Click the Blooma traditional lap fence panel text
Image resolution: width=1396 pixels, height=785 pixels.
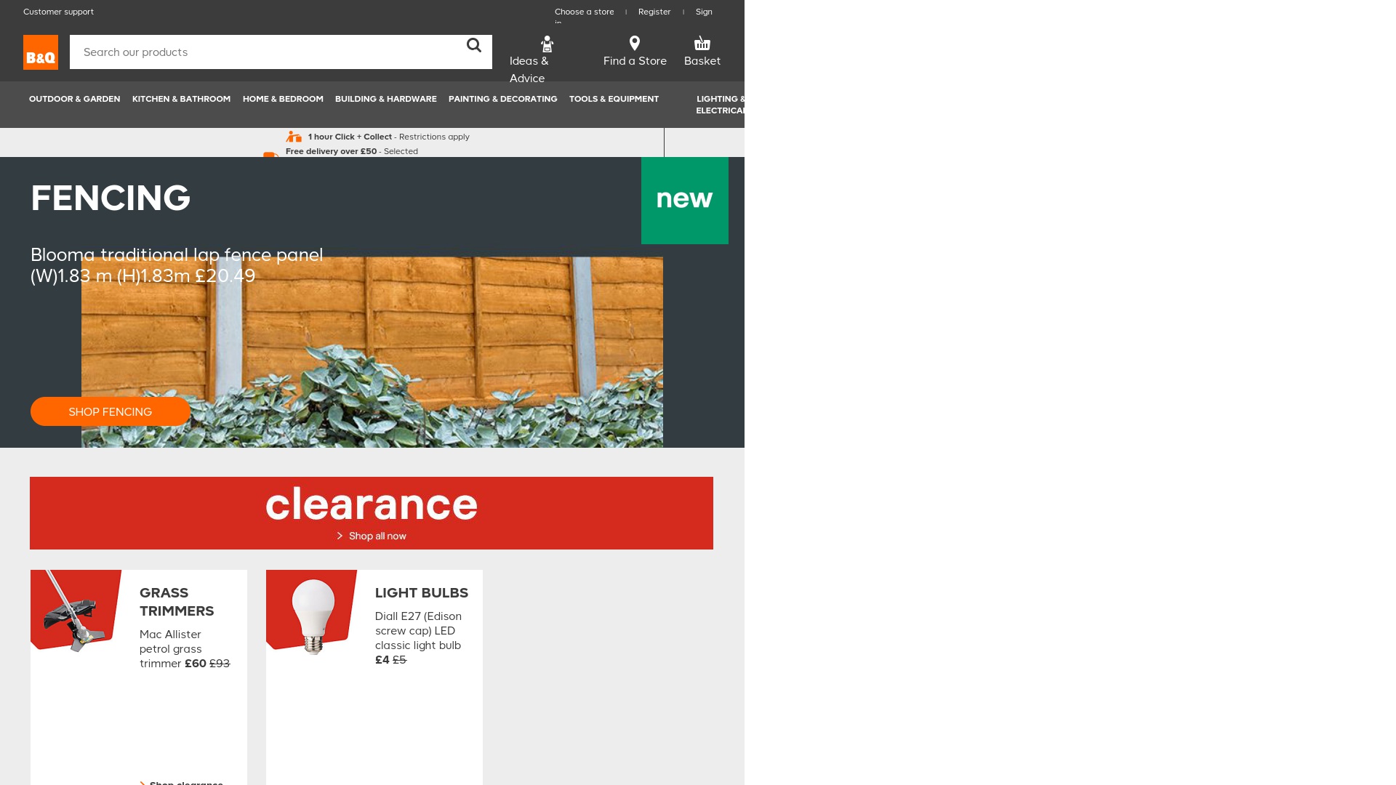coord(177,265)
